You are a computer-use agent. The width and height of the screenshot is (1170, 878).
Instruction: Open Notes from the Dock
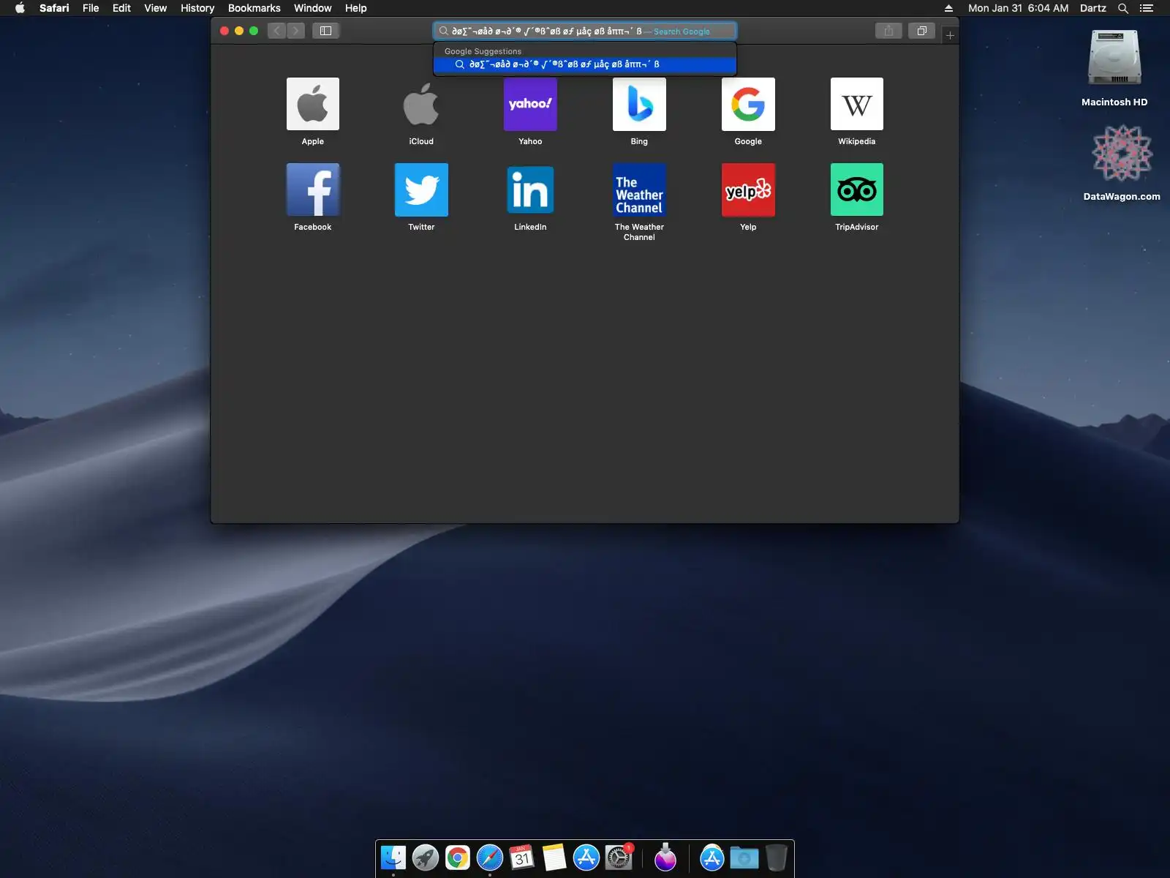554,857
